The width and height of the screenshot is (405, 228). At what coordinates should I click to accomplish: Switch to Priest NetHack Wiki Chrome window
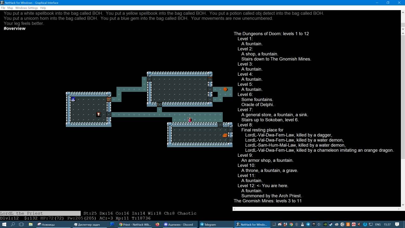[x=135, y=225]
